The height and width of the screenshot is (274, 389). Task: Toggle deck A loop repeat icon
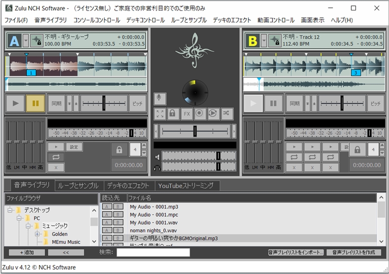click(56, 157)
